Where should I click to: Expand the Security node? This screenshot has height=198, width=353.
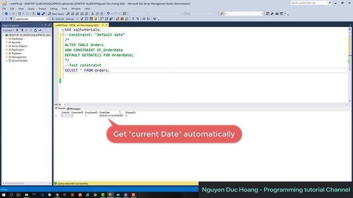[7, 42]
